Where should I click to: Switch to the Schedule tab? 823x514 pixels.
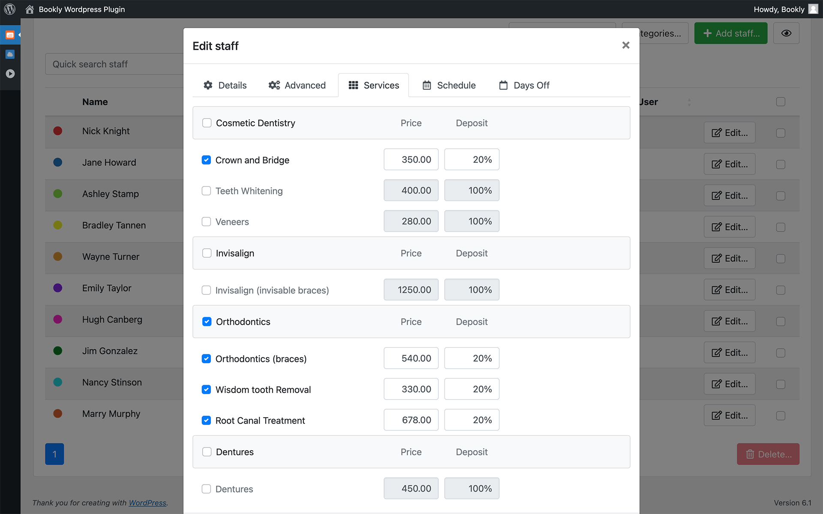(449, 85)
